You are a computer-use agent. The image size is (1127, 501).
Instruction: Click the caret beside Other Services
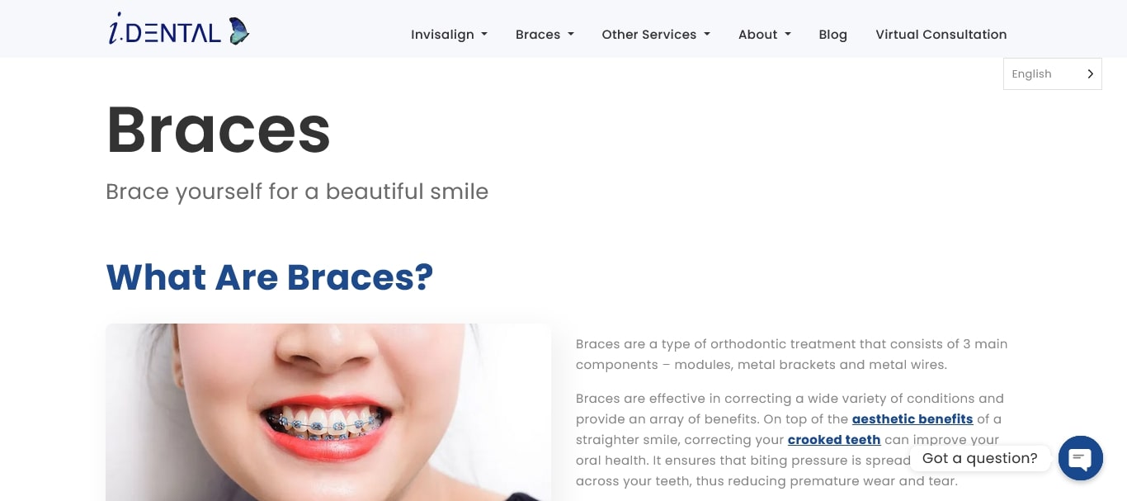(707, 35)
